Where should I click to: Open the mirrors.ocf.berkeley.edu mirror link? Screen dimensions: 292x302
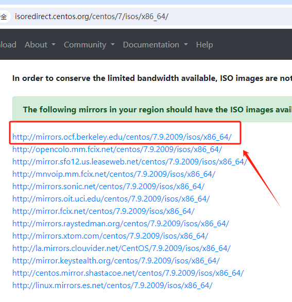click(x=122, y=137)
